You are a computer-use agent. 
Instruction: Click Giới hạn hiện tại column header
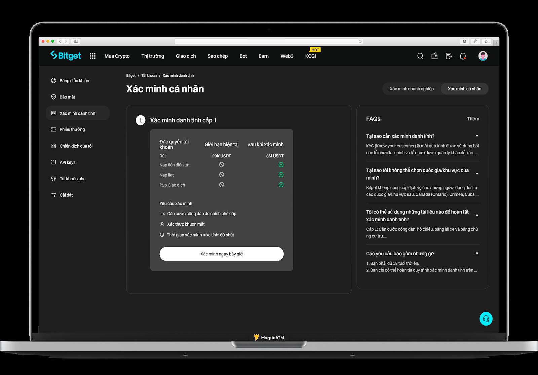(222, 145)
